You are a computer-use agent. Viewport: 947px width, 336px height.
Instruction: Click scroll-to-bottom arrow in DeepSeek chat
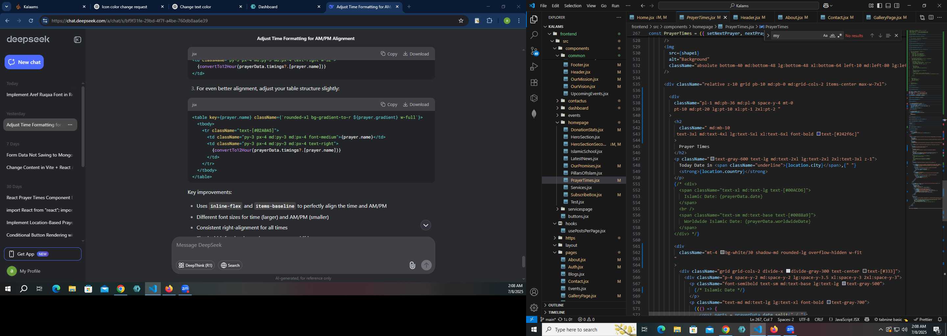pos(425,225)
